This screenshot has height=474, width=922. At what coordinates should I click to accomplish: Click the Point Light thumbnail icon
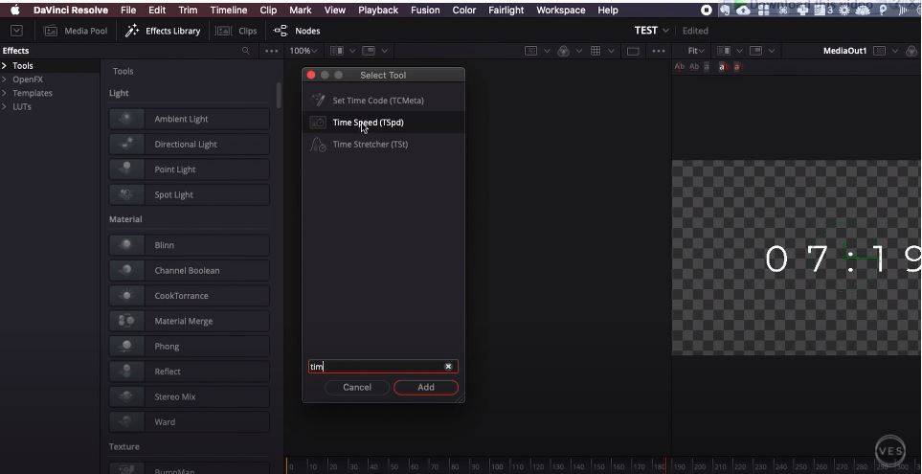point(125,169)
